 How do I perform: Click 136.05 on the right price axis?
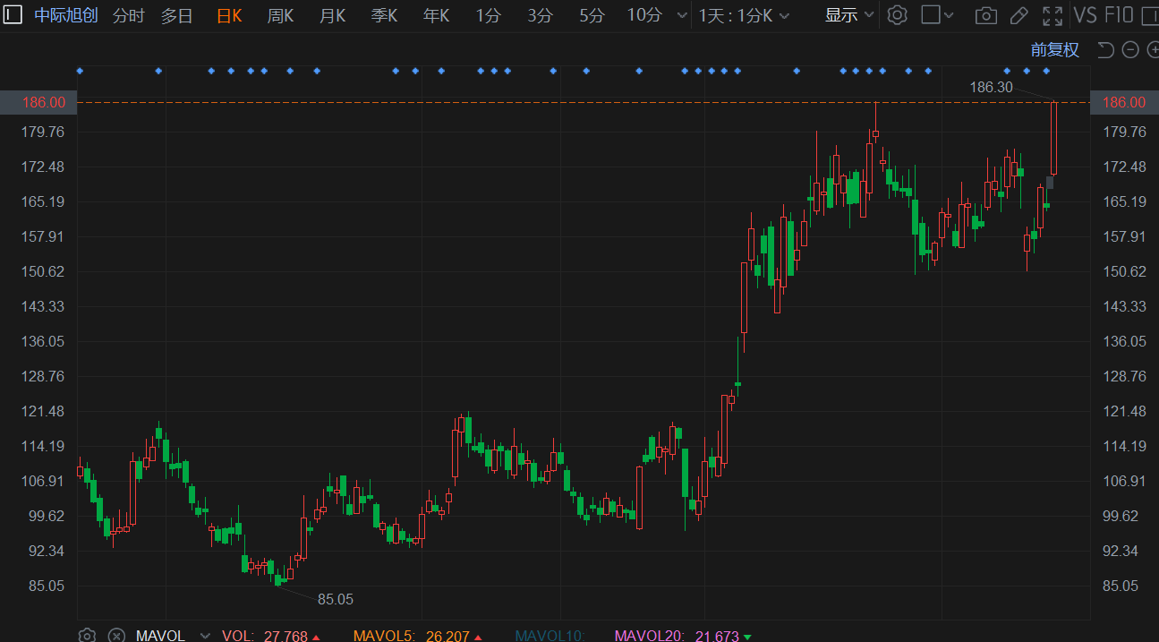coord(1125,341)
